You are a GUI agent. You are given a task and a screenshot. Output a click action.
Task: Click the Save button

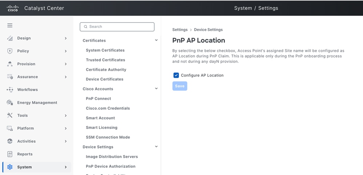(x=180, y=86)
